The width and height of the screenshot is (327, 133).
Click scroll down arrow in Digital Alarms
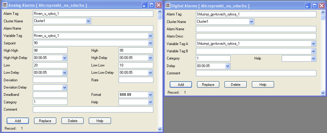(x=323, y=93)
